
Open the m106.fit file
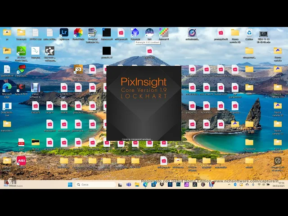pos(64,87)
